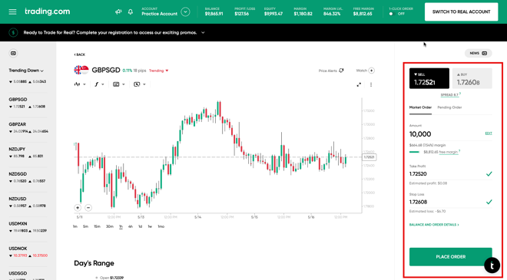Select USDMXN in the instrument list
Screen dimensions: 507x280
click(28, 227)
